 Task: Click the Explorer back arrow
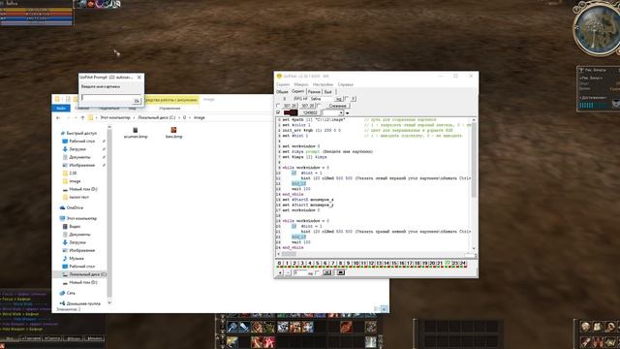pyautogui.click(x=58, y=118)
